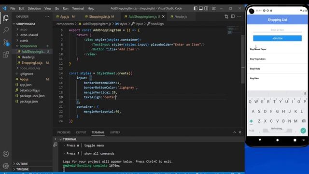
Task: Switch to the PROBLEMS panel tab
Action: pos(64,132)
